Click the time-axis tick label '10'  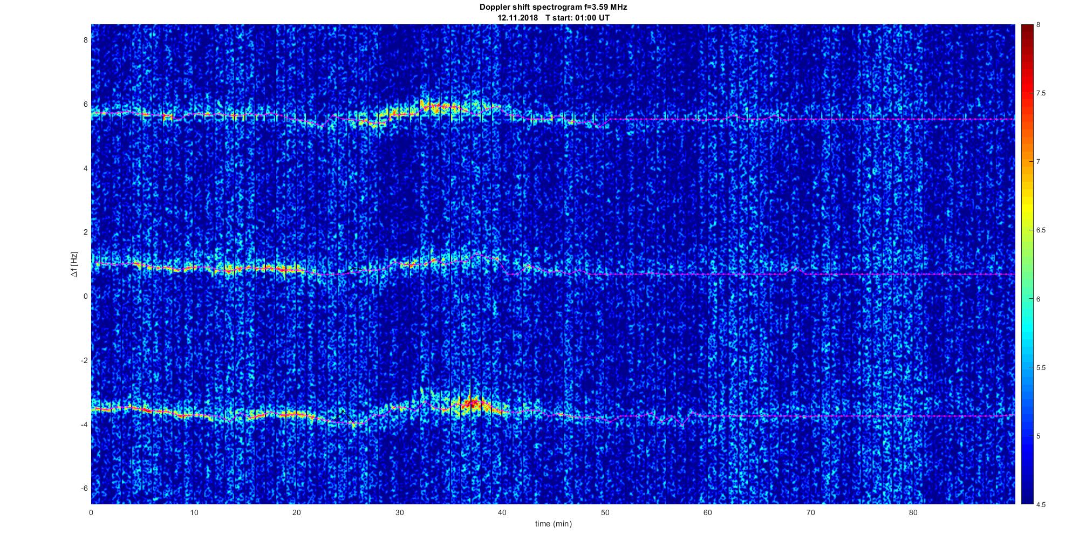[194, 512]
